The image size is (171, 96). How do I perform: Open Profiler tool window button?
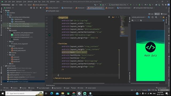coord(80,88)
